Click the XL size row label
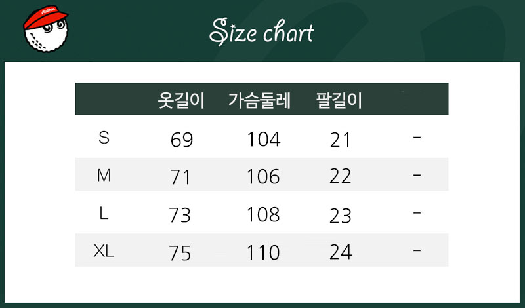The height and width of the screenshot is (308, 525). pyautogui.click(x=104, y=251)
